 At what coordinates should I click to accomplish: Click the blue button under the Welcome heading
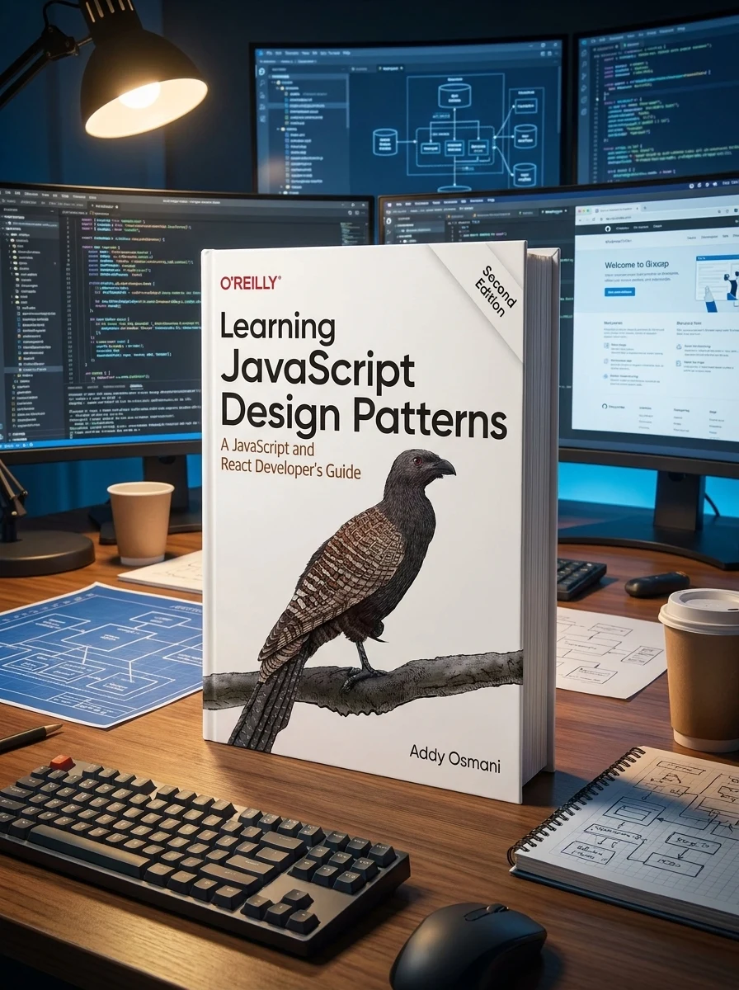(619, 292)
